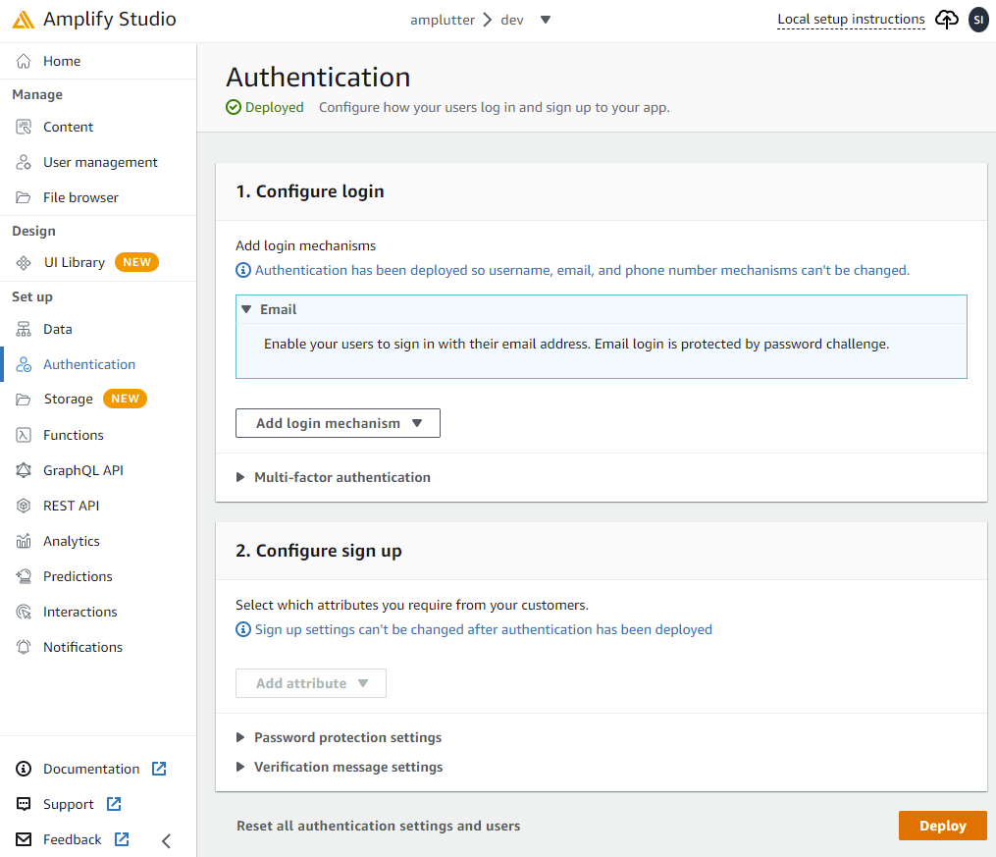Screen dimensions: 996x857
Task: Open Local setup instructions link
Action: click(x=851, y=20)
